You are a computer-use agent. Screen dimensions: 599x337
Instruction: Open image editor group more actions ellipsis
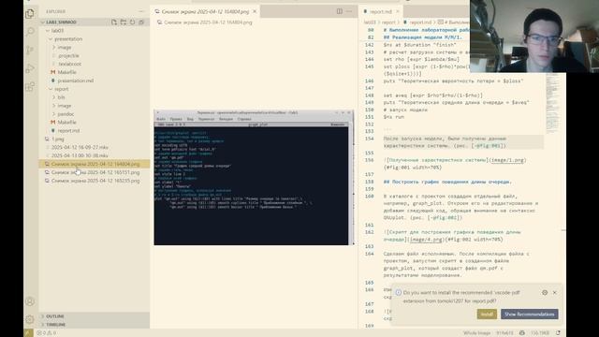(349, 11)
